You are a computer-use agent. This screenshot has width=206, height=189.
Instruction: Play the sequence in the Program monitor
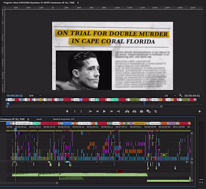tap(104, 111)
